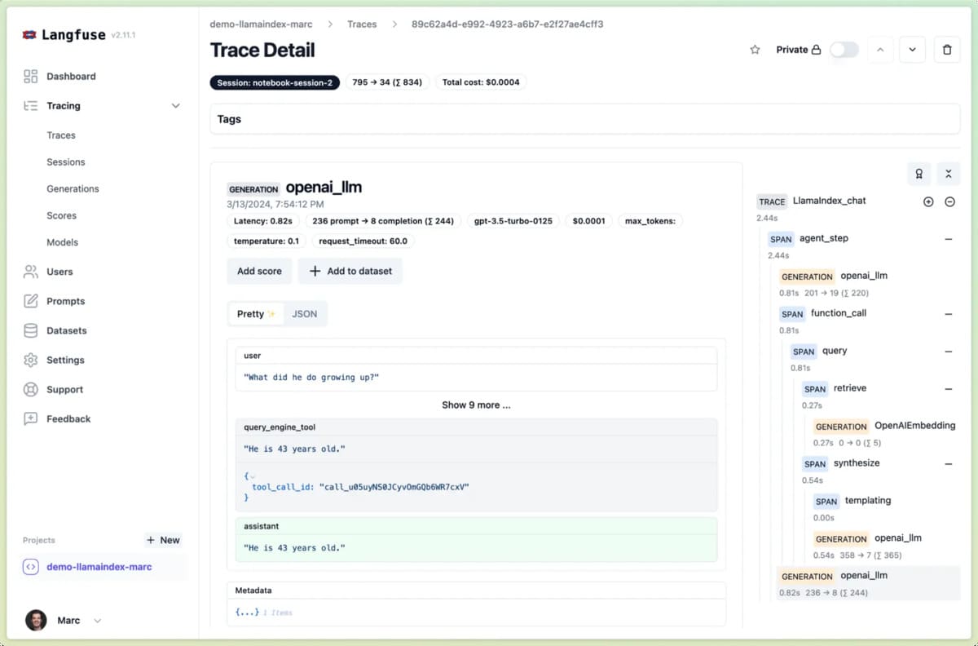The width and height of the screenshot is (978, 646).
Task: Select openai_llm generation with 236 → 8
Action: [867, 583]
